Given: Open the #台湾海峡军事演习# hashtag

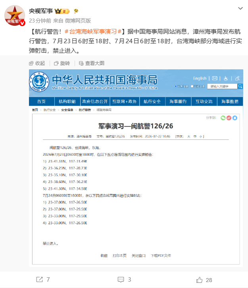Looking at the screenshot, I should [93, 31].
